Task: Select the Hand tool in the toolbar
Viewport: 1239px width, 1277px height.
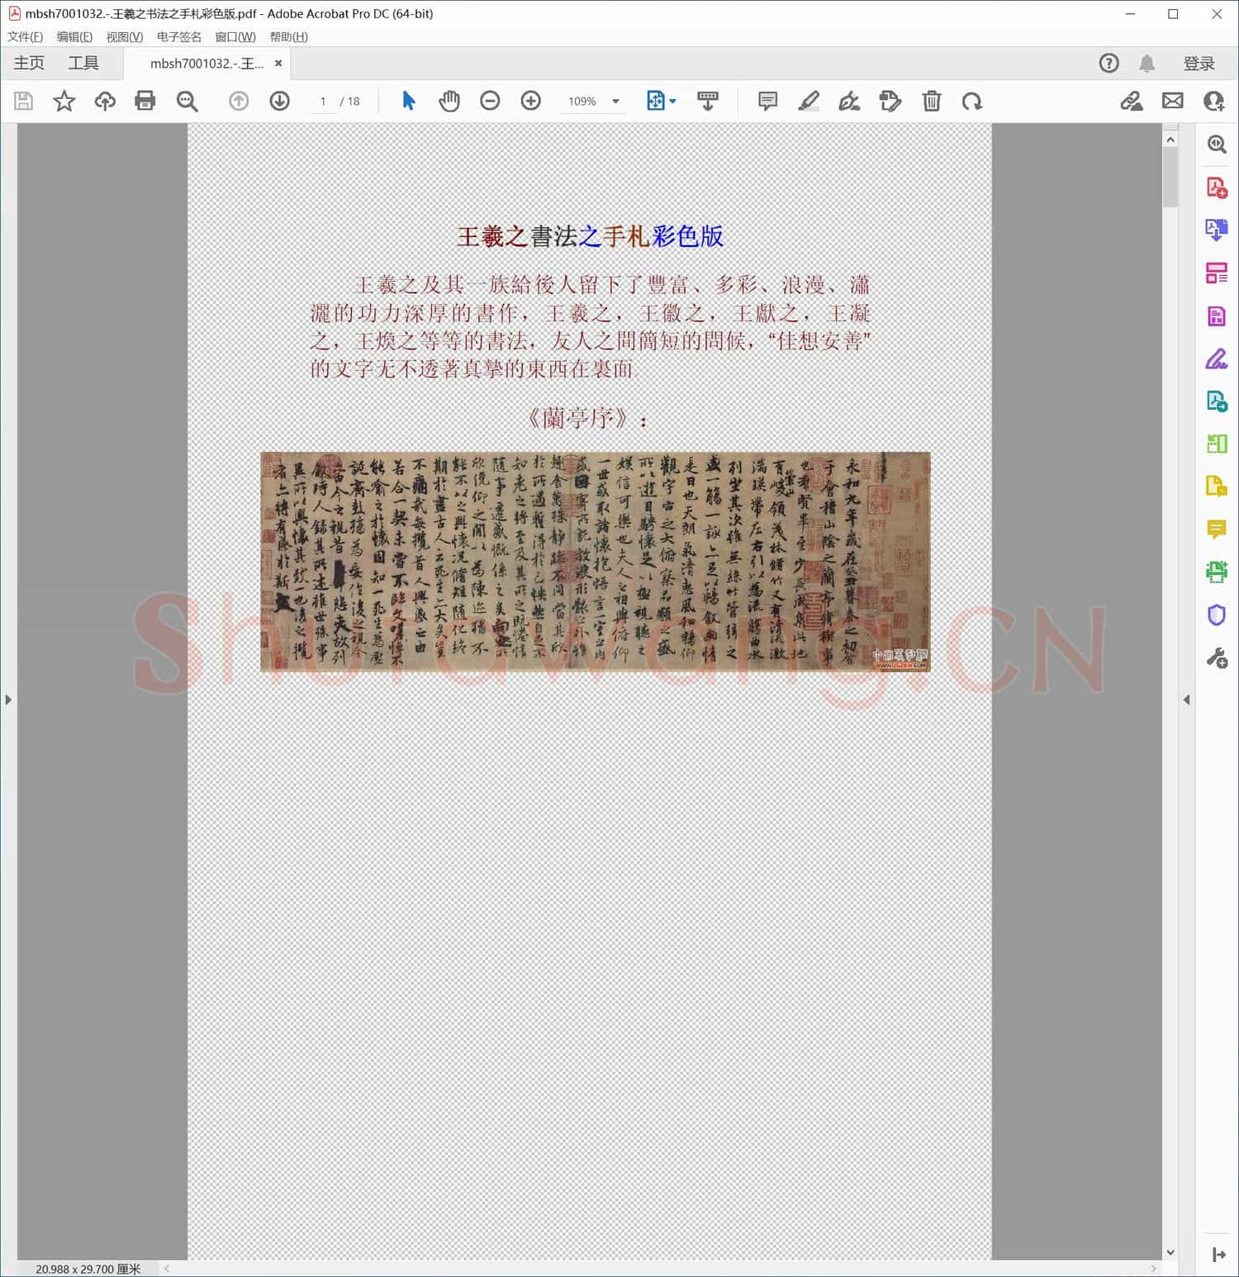Action: (x=449, y=101)
